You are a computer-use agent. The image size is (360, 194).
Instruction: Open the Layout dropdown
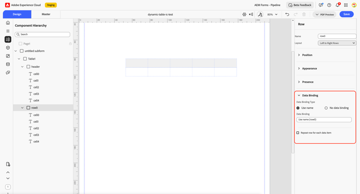(x=337, y=43)
